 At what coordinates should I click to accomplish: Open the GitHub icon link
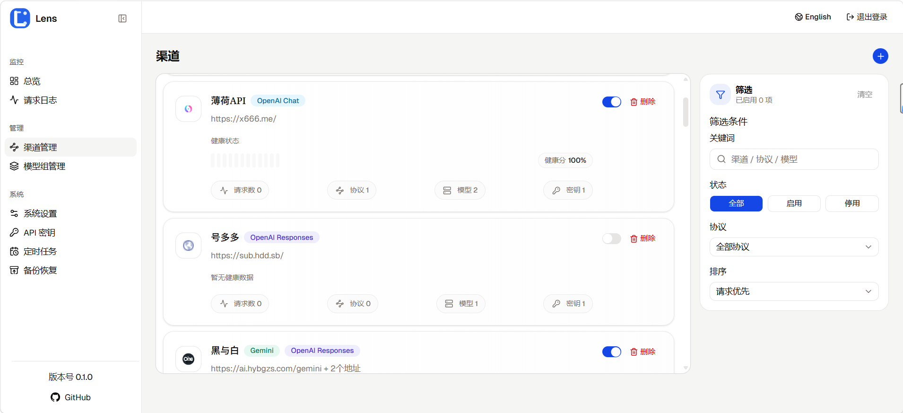[55, 397]
